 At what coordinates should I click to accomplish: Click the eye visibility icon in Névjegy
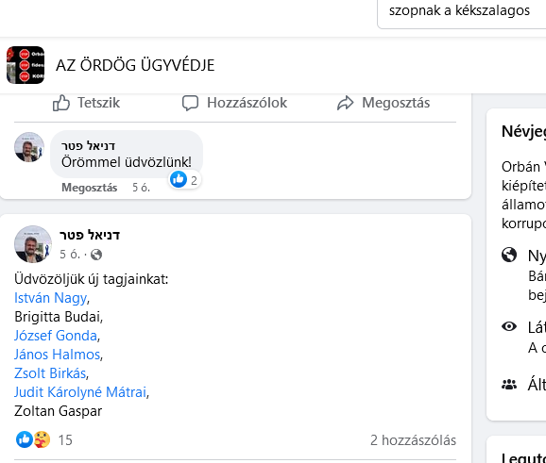pos(509,326)
